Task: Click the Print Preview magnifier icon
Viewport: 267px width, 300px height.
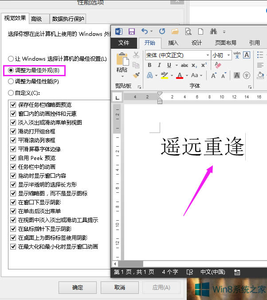Action: [188, 31]
